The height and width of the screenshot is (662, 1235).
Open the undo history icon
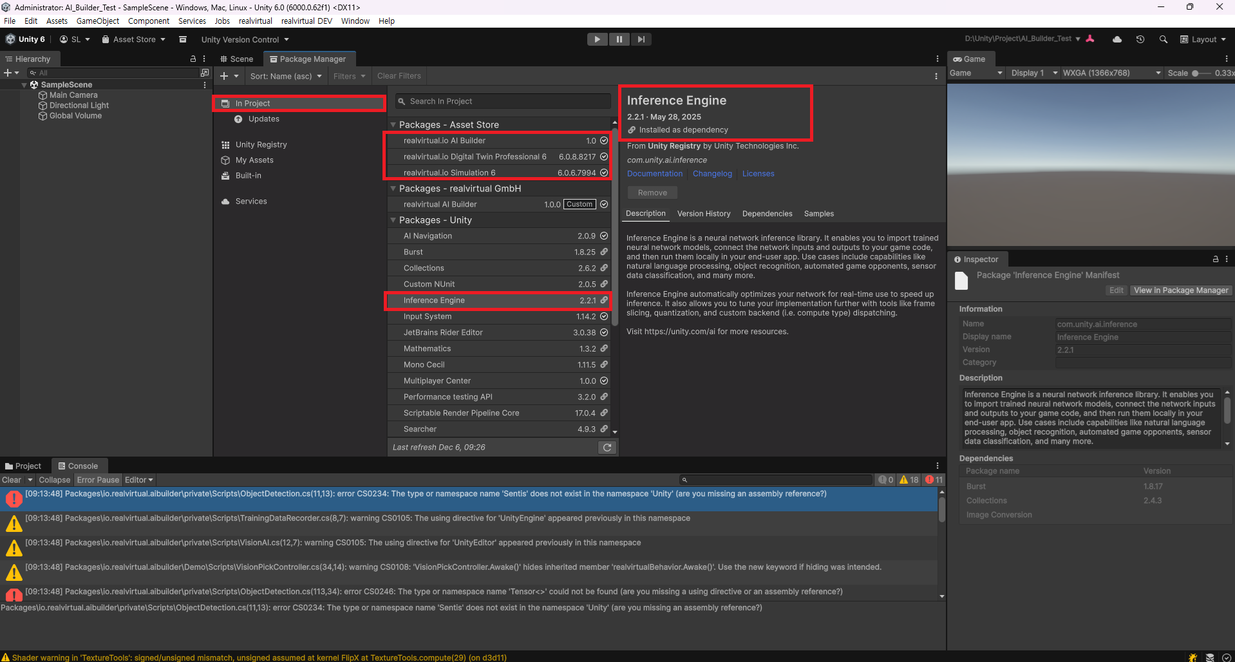coord(1140,39)
